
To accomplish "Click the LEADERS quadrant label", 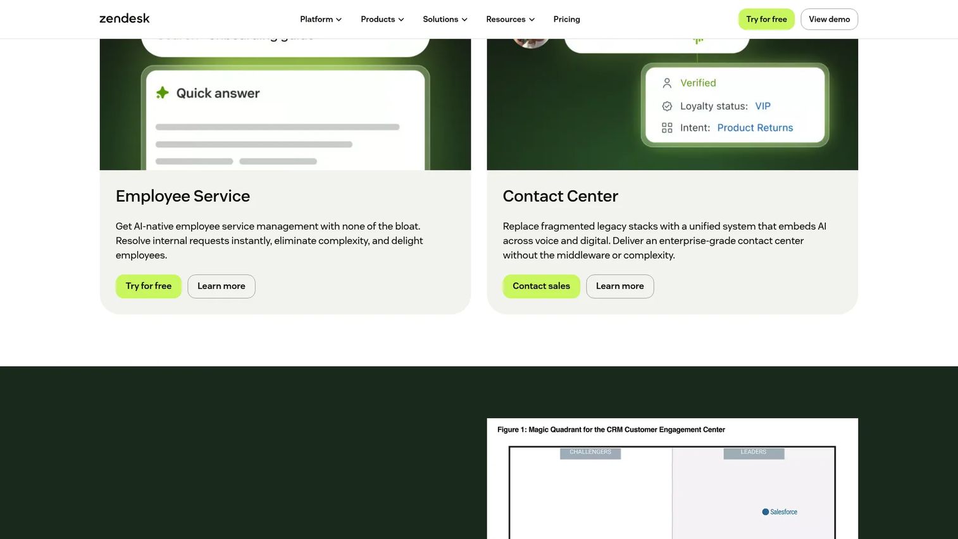I will (754, 452).
